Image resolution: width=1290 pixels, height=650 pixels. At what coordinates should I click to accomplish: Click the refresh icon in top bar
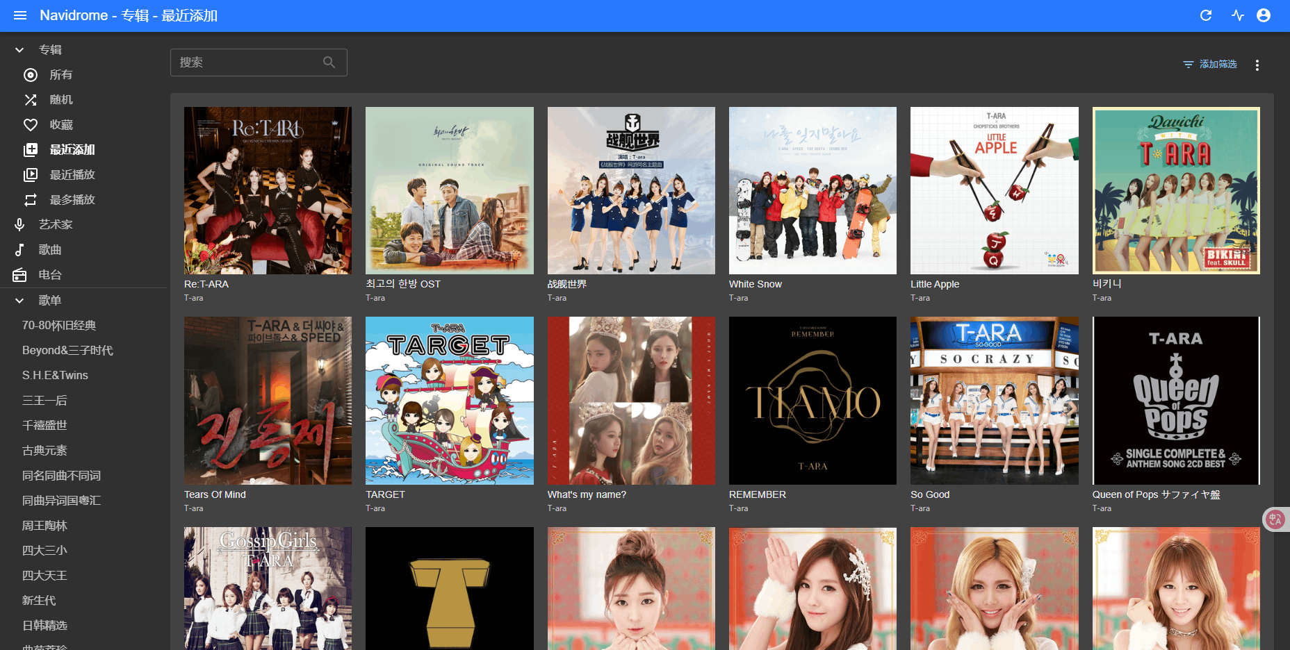pyautogui.click(x=1206, y=15)
